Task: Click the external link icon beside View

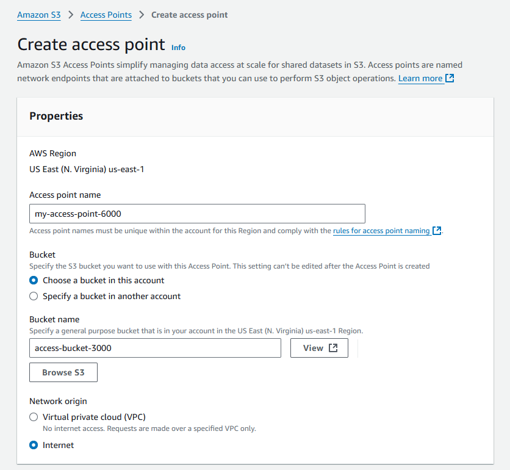Action: pyautogui.click(x=333, y=347)
